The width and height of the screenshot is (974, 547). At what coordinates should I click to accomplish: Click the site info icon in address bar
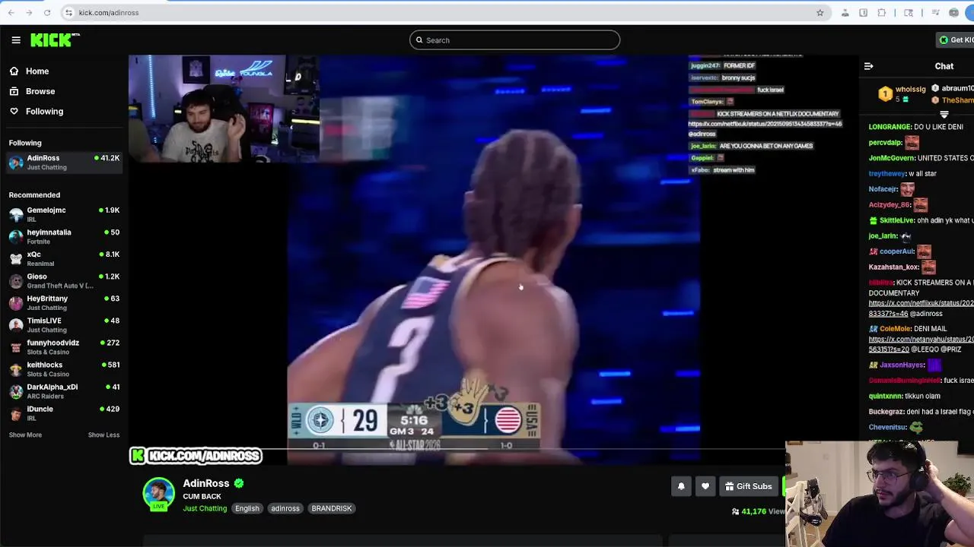pyautogui.click(x=68, y=13)
